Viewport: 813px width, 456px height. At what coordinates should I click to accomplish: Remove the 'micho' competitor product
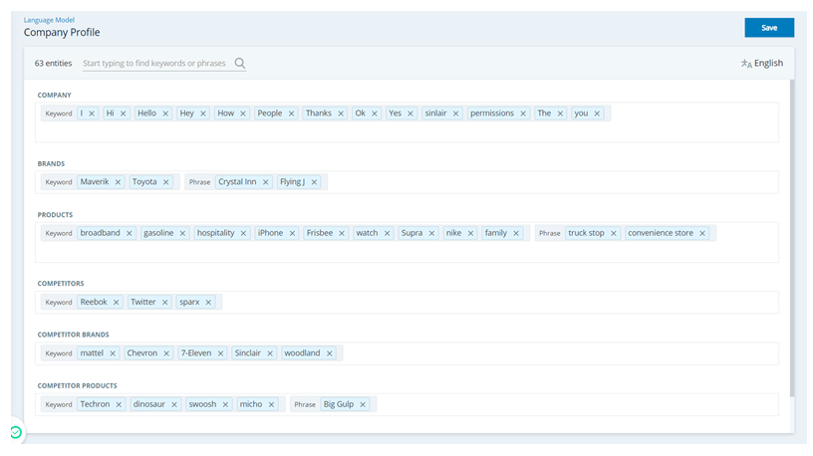tap(271, 404)
